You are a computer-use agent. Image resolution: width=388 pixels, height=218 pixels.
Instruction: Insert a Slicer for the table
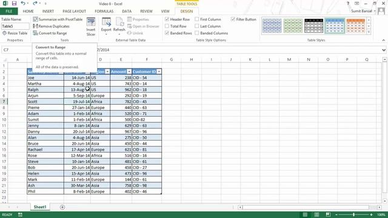(x=91, y=27)
